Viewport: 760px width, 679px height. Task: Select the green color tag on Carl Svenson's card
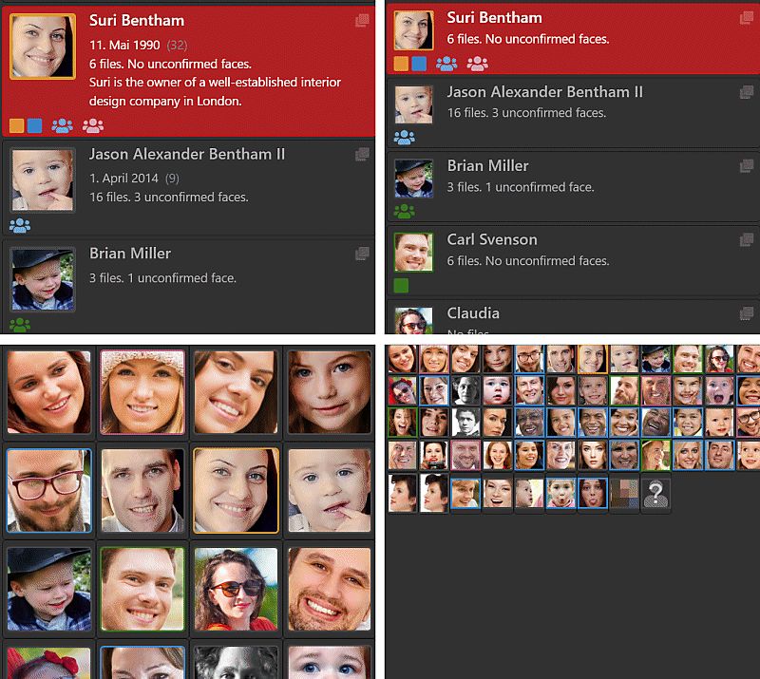click(401, 286)
